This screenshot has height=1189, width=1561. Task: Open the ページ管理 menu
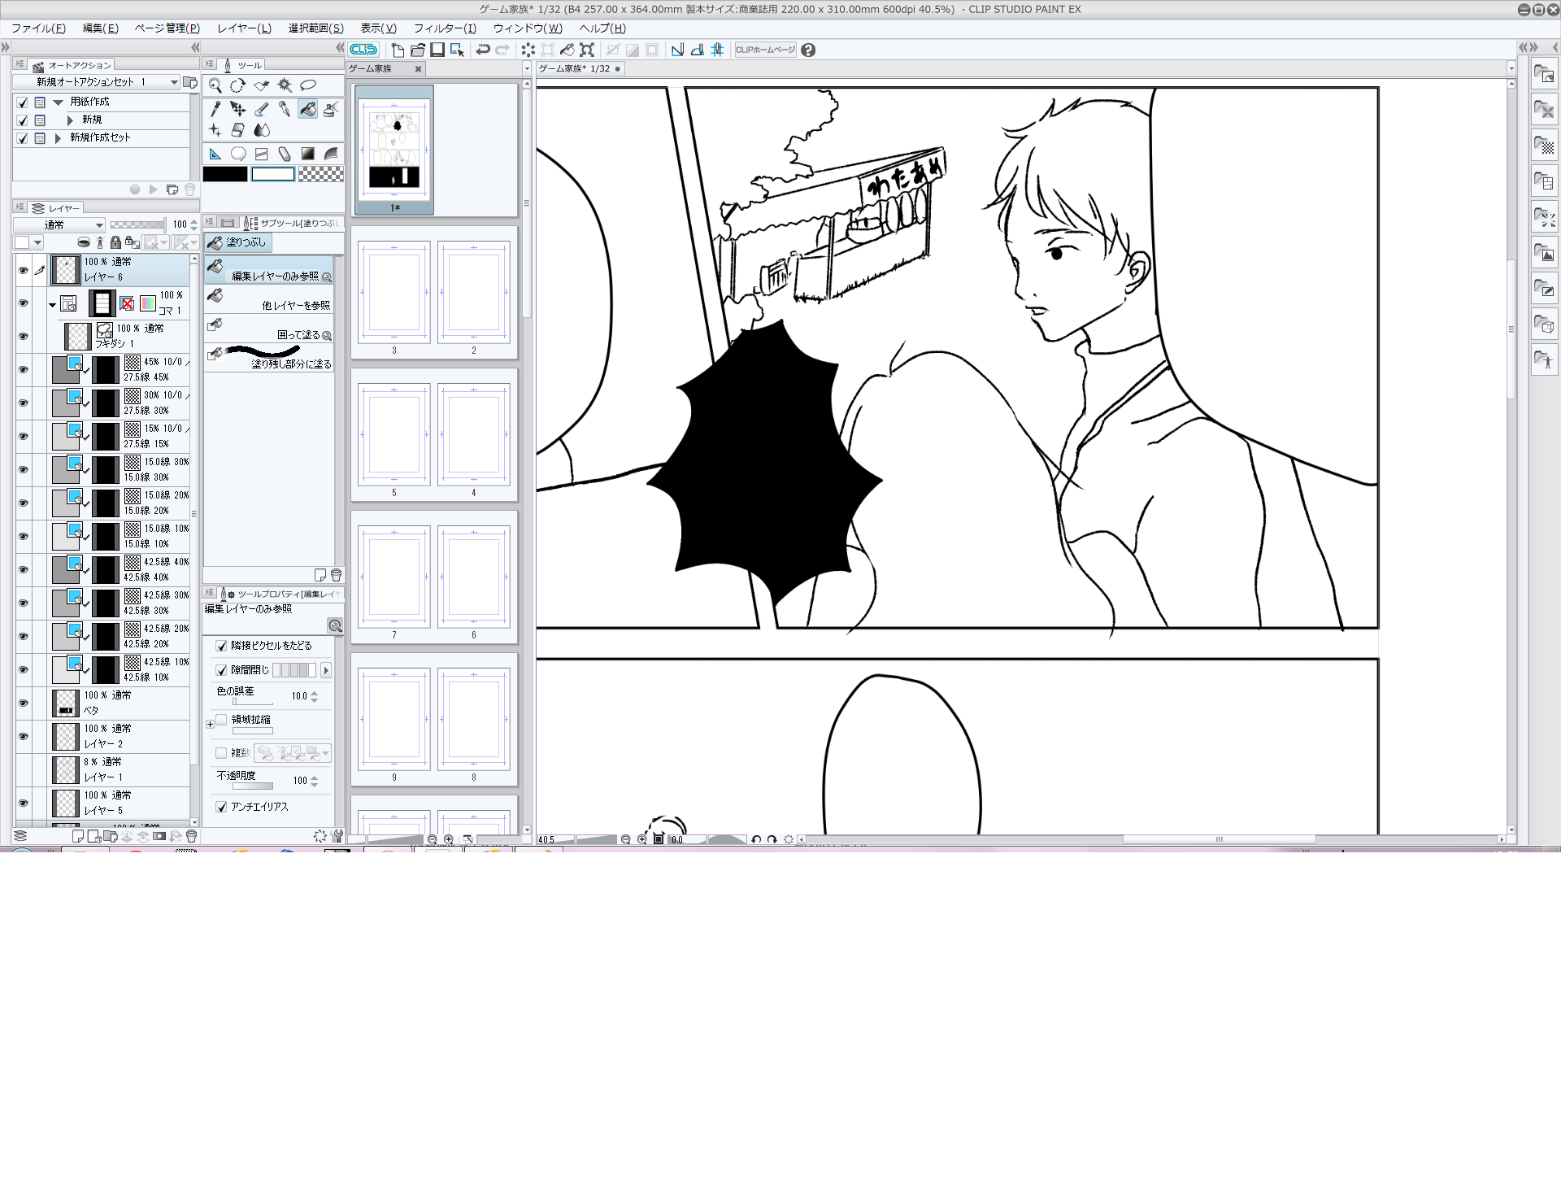click(x=167, y=28)
